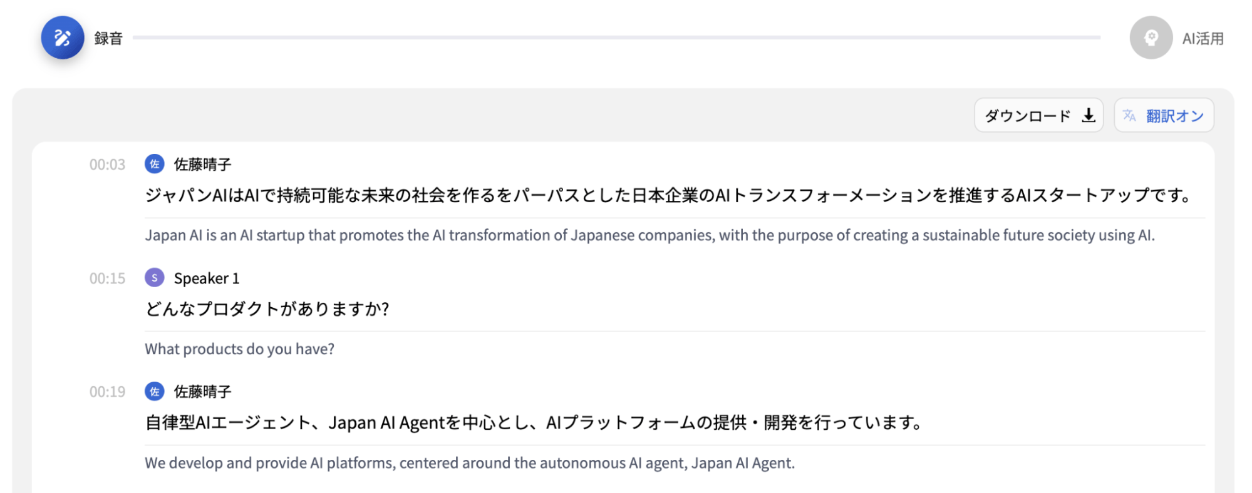Click 佐藤晴子 avatar at 00:03
The width and height of the screenshot is (1252, 493).
154,164
